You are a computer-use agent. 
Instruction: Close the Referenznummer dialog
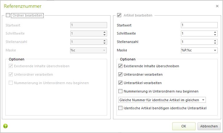coord(217,6)
